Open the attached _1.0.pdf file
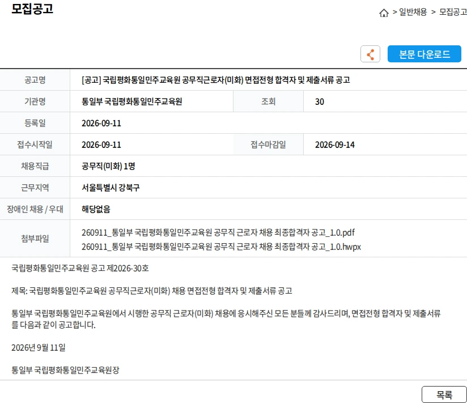This screenshot has height=403, width=467. tap(218, 232)
